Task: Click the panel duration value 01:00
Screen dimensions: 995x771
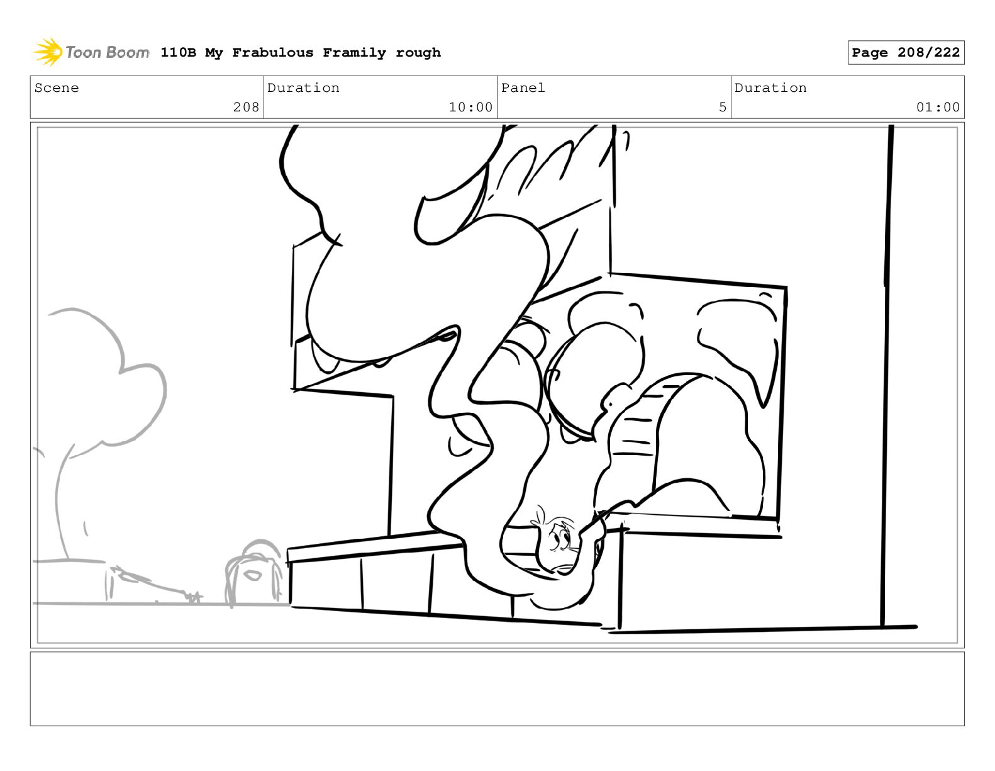Action: coord(938,108)
